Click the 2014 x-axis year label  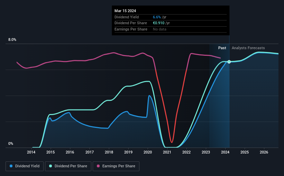coord(31,152)
